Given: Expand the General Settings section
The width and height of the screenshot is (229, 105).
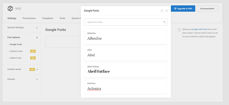Looking at the screenshot, I should click(37, 27).
